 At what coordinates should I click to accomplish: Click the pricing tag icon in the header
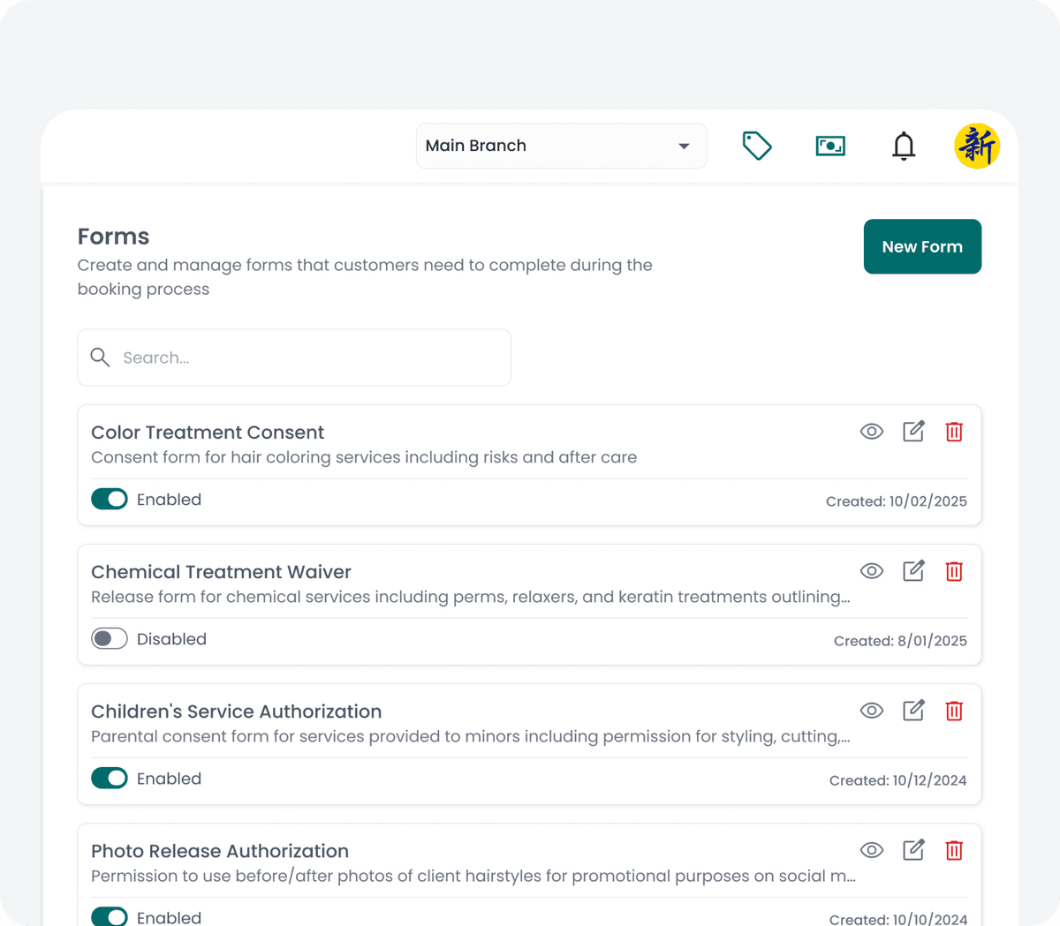click(x=757, y=146)
